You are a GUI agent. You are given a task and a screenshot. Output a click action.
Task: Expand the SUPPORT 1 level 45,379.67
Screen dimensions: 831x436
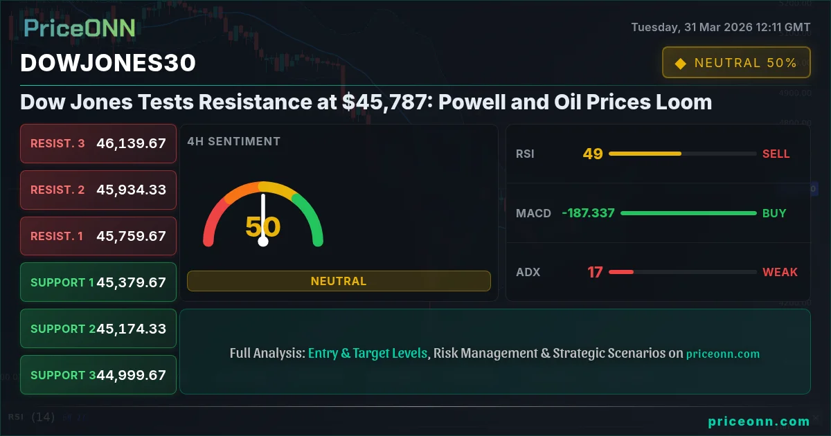pyautogui.click(x=98, y=282)
